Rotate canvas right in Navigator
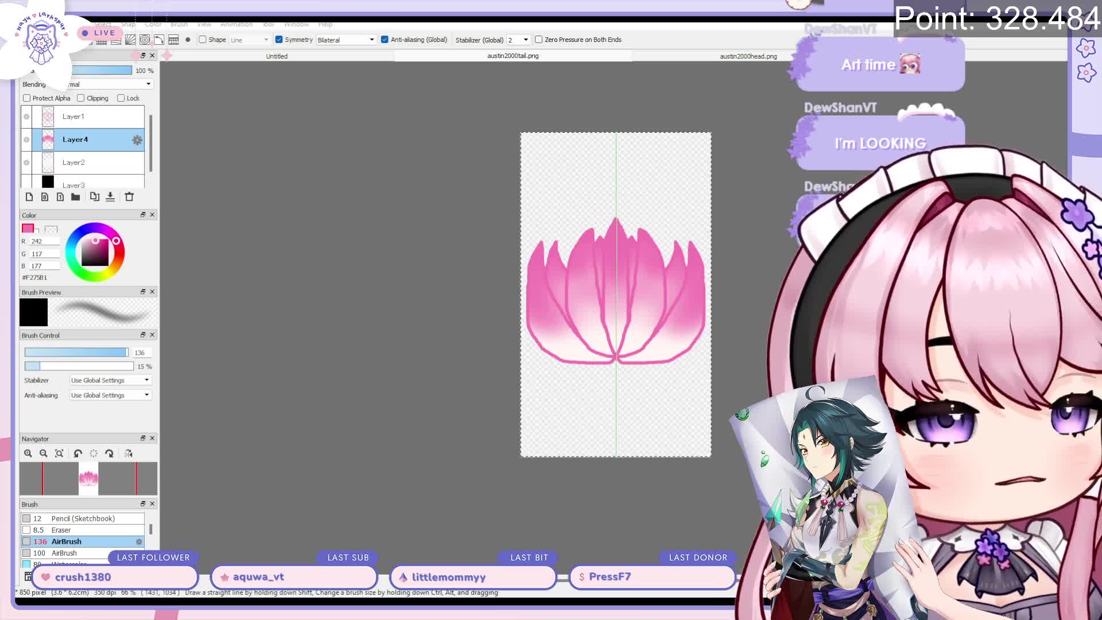 [109, 454]
